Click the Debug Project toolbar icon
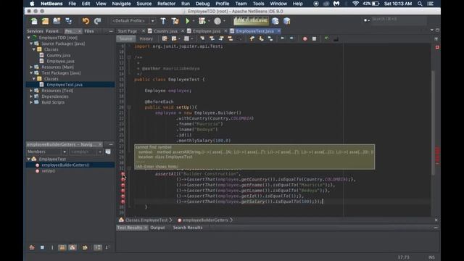 tap(202, 21)
